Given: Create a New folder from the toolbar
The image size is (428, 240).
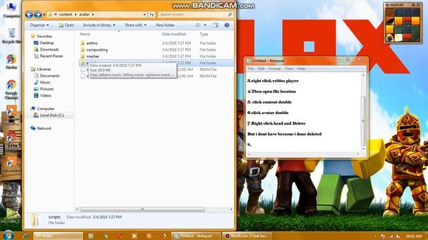Looking at the screenshot, I should coord(165,25).
